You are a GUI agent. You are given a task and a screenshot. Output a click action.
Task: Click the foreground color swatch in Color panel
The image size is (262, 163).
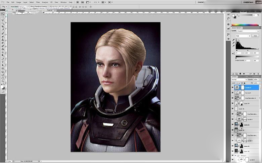[x=233, y=16]
